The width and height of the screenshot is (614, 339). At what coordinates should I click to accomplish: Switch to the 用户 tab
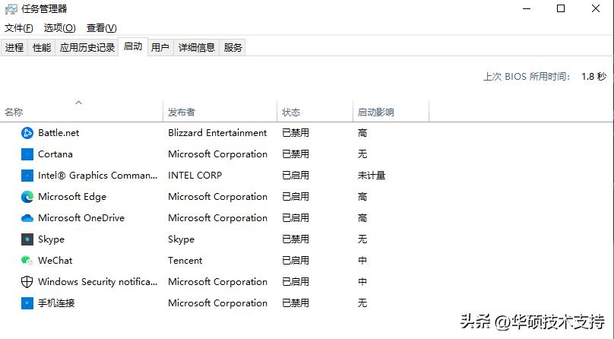click(x=160, y=47)
